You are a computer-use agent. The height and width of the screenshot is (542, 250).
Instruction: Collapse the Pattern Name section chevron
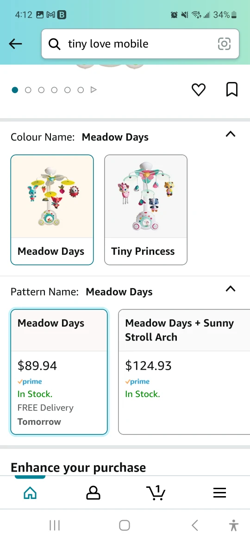pyautogui.click(x=230, y=289)
